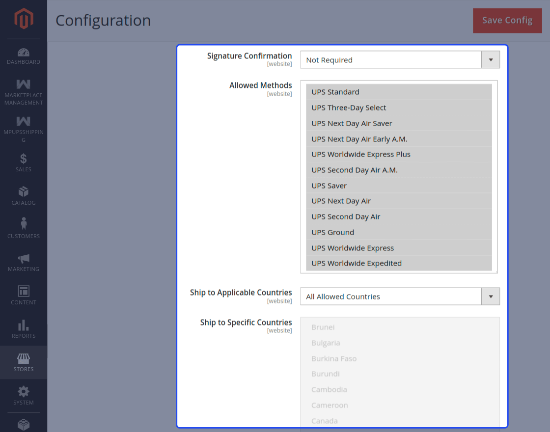Select Cambodia in countries list

tap(400, 390)
